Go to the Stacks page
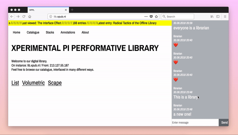238x135 pixels. click(50, 32)
